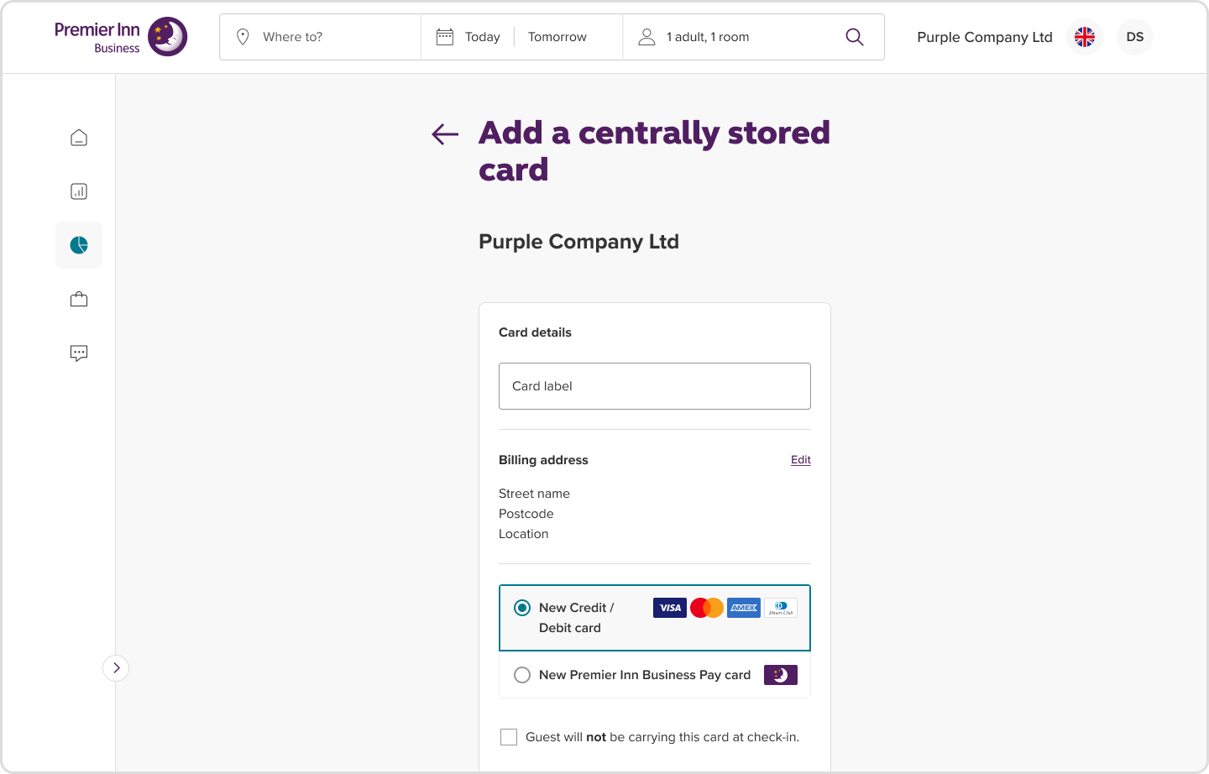Image resolution: width=1209 pixels, height=774 pixels.
Task: Click the Billing address heading
Action: point(543,460)
